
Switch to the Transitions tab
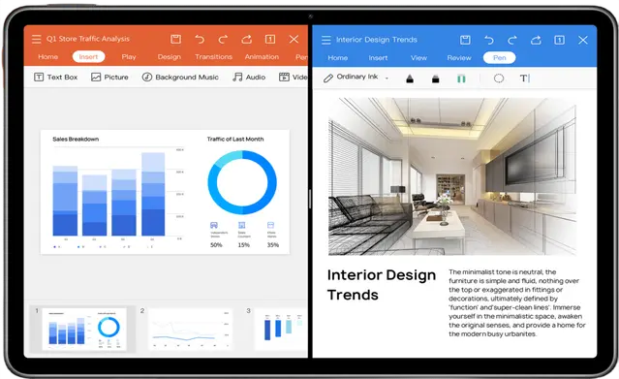[x=213, y=57]
